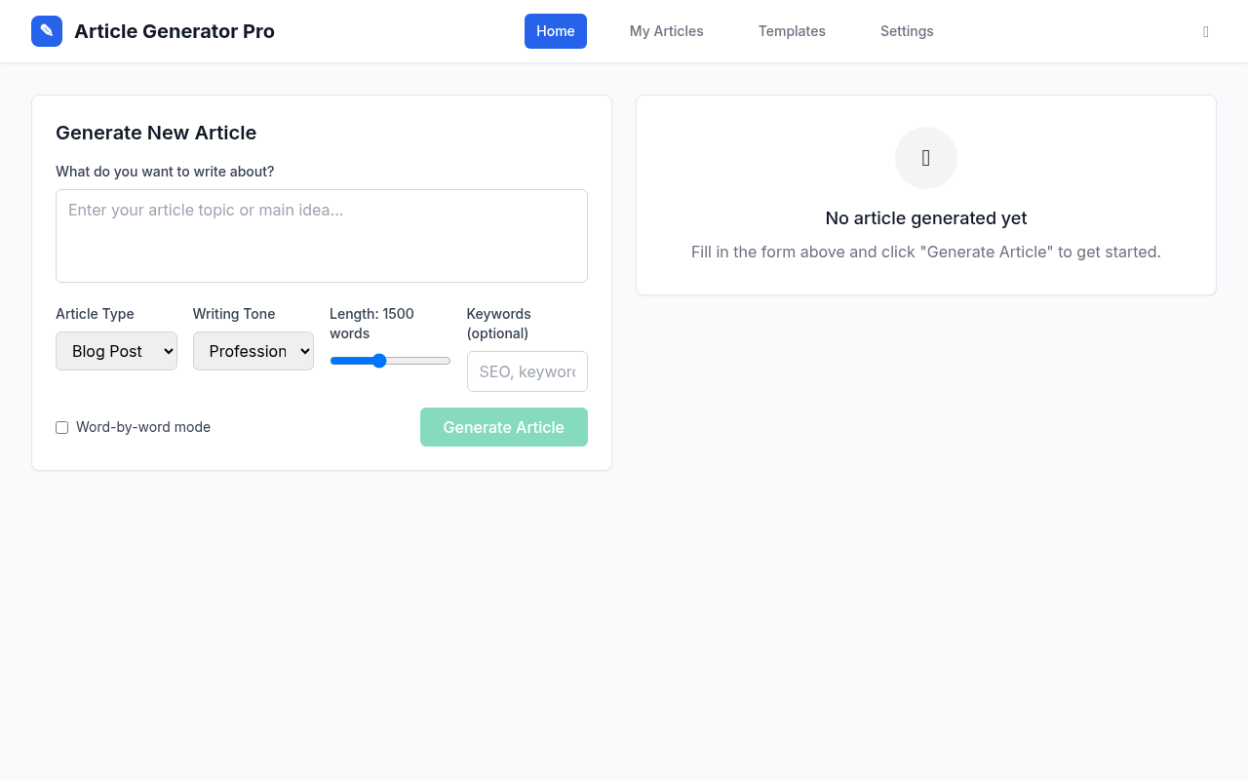The height and width of the screenshot is (780, 1248).
Task: Click the icon button at far right of navbar
Action: tap(1205, 31)
